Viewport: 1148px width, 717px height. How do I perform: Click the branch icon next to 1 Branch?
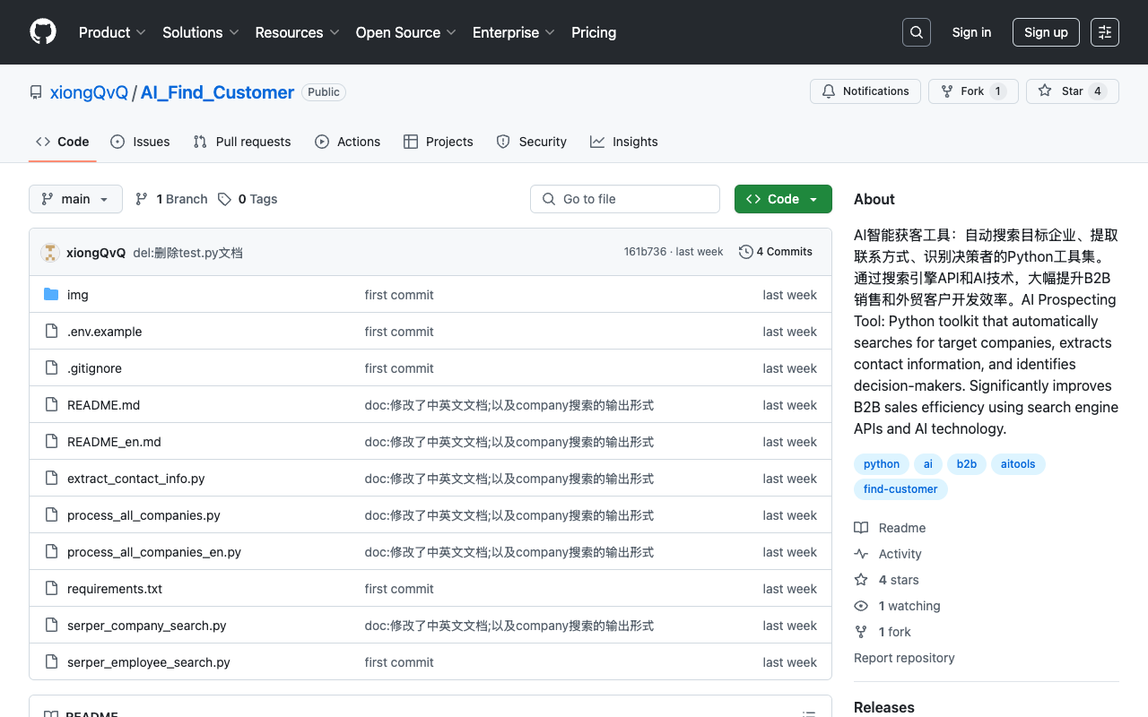[x=142, y=199]
